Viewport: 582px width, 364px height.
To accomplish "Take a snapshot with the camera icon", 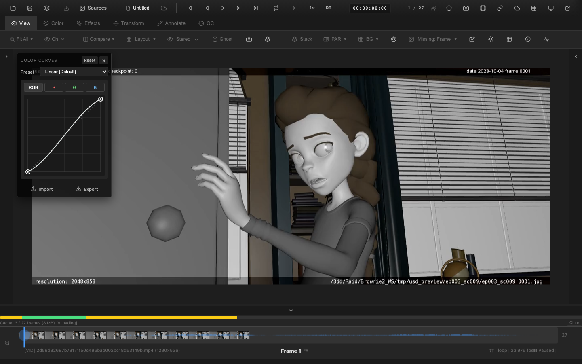I will tap(249, 39).
